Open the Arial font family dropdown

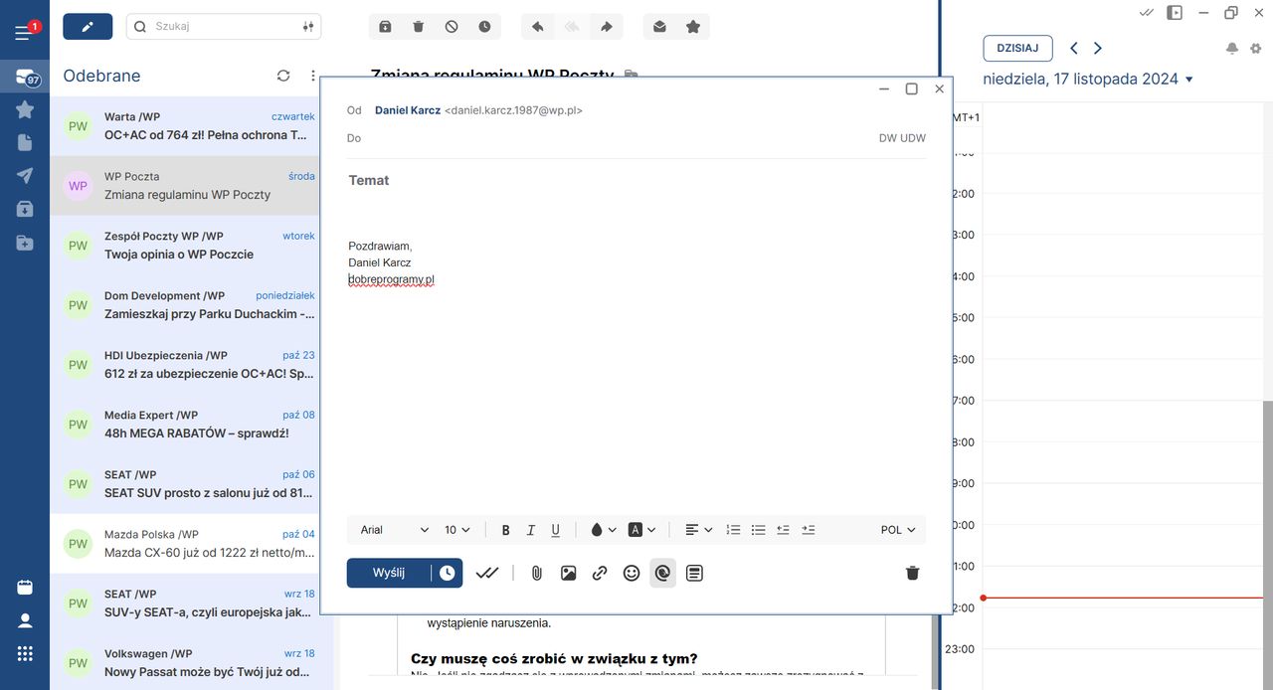click(394, 530)
